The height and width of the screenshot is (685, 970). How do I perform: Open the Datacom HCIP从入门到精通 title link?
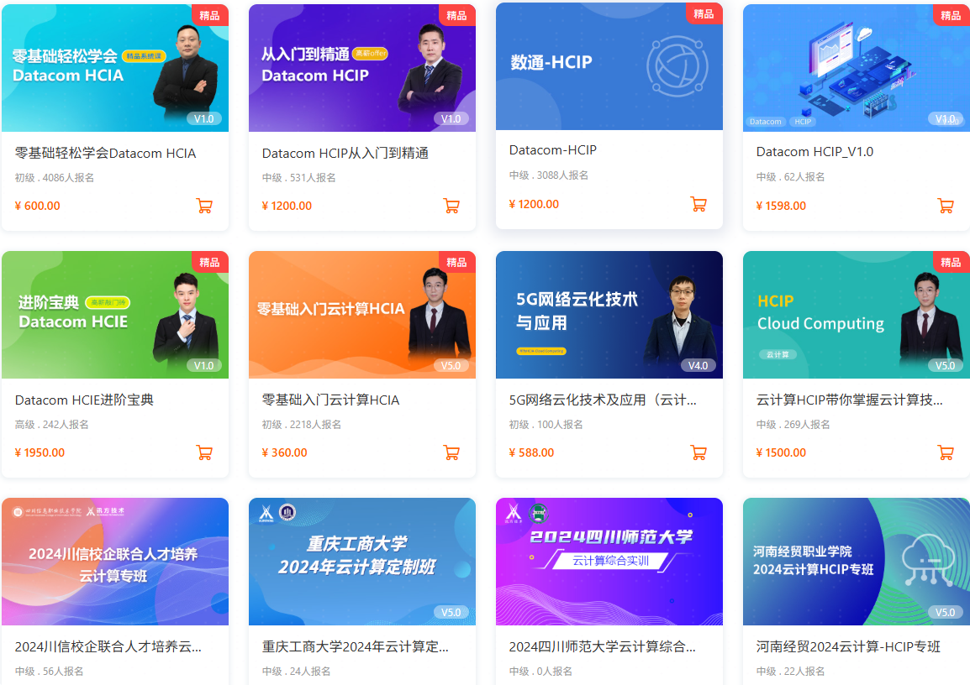[345, 153]
